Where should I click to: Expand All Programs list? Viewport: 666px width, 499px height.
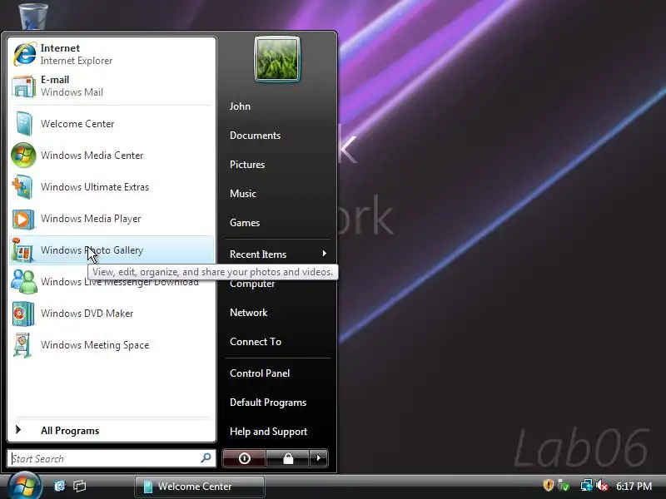click(112, 430)
